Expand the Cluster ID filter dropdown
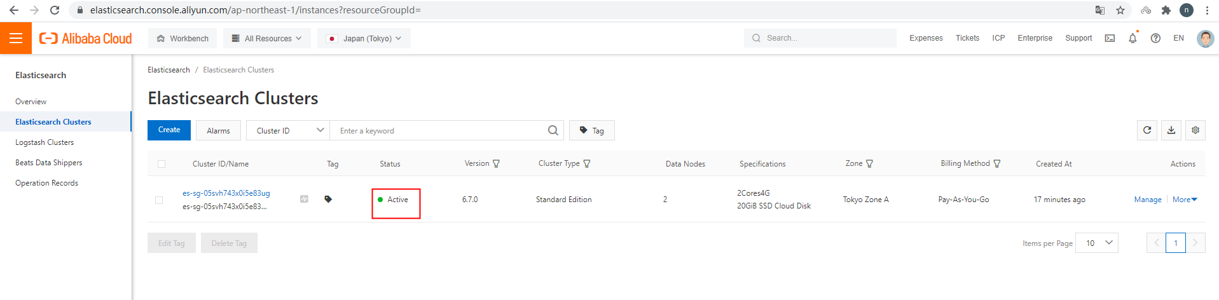This screenshot has width=1219, height=300. [x=287, y=130]
